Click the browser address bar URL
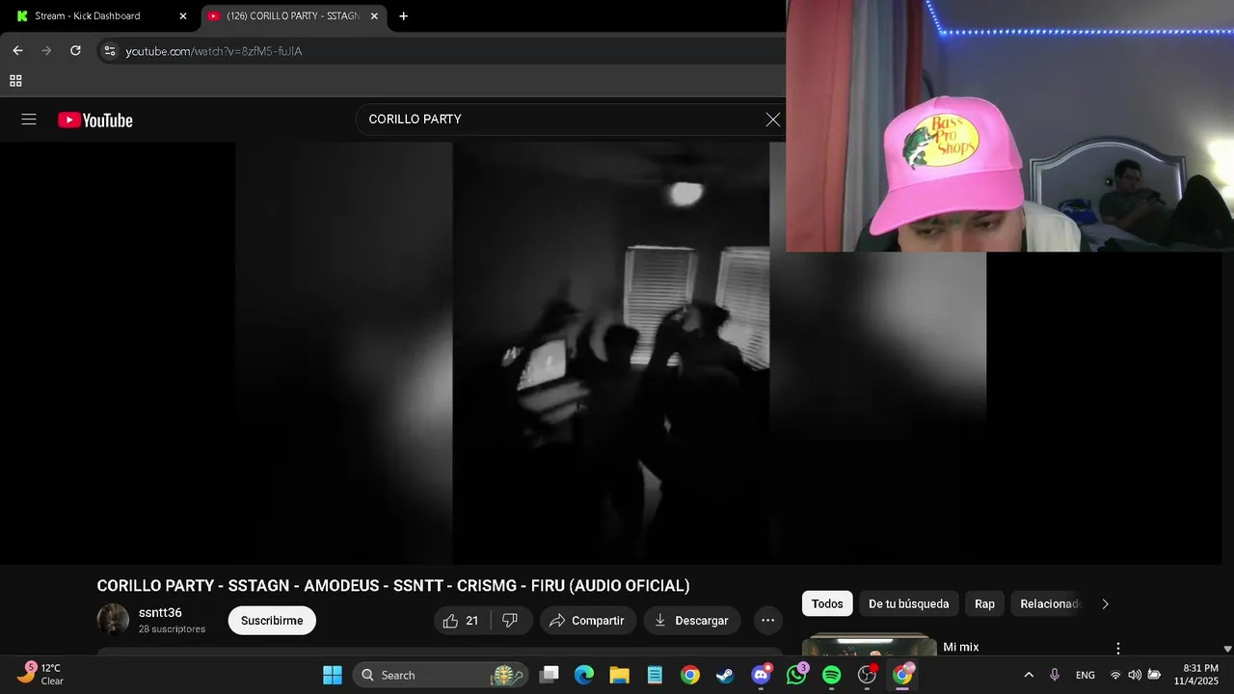 point(214,51)
